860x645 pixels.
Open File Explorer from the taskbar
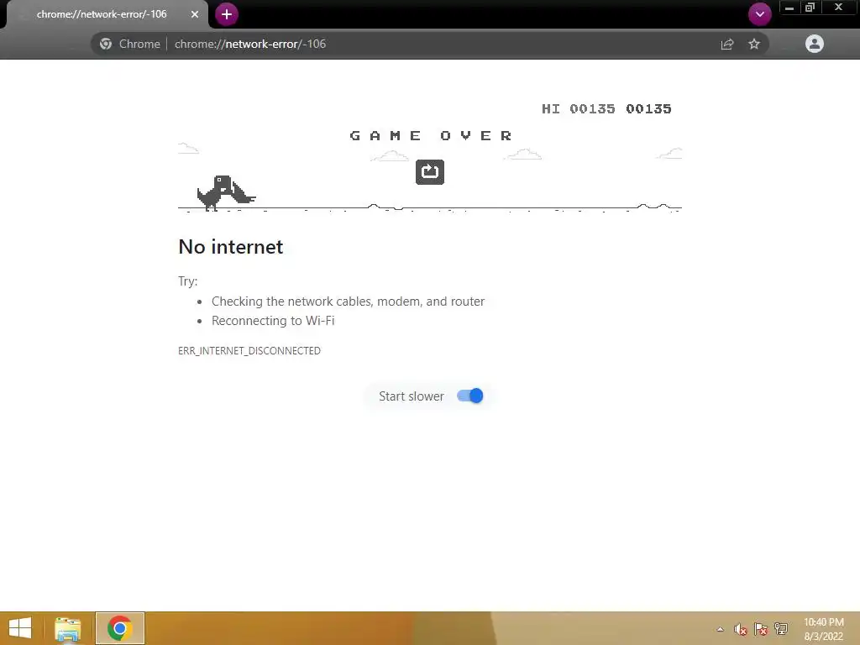pos(67,628)
